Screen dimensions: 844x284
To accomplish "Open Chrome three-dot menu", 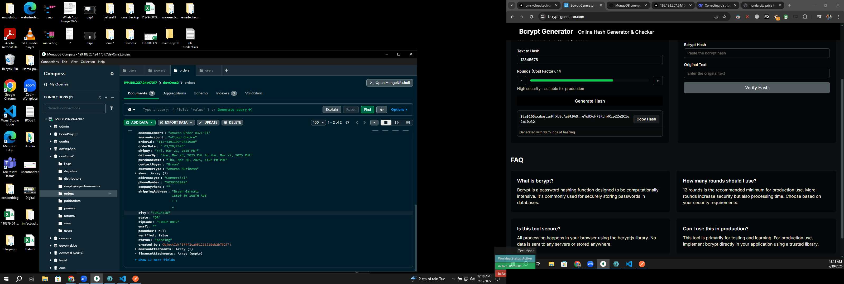I will [838, 17].
